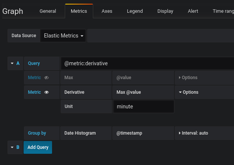The image size is (234, 165).
Task: Expand Interval: auto settings
Action: click(x=193, y=133)
